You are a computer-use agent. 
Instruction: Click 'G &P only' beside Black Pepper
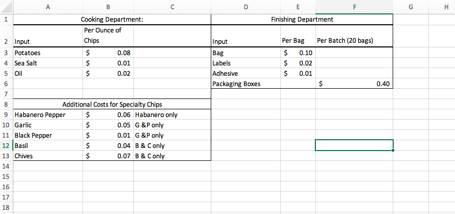[173, 135]
